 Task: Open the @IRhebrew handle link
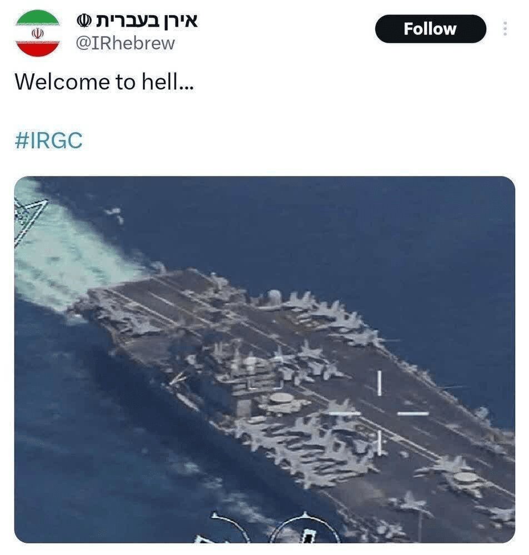(126, 43)
